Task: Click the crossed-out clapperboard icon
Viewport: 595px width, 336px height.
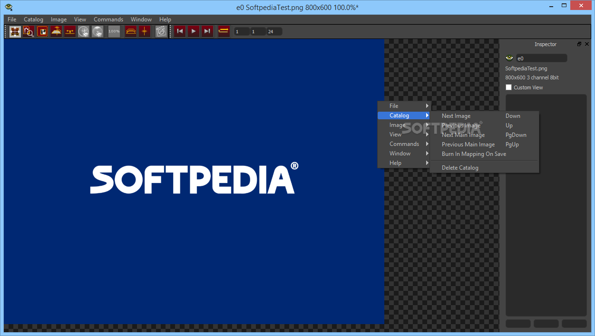Action: pyautogui.click(x=161, y=31)
